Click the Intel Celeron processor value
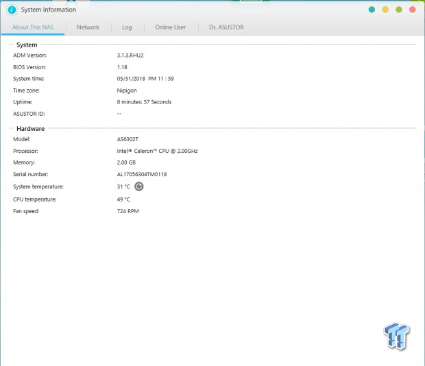The image size is (425, 366). coord(157,151)
